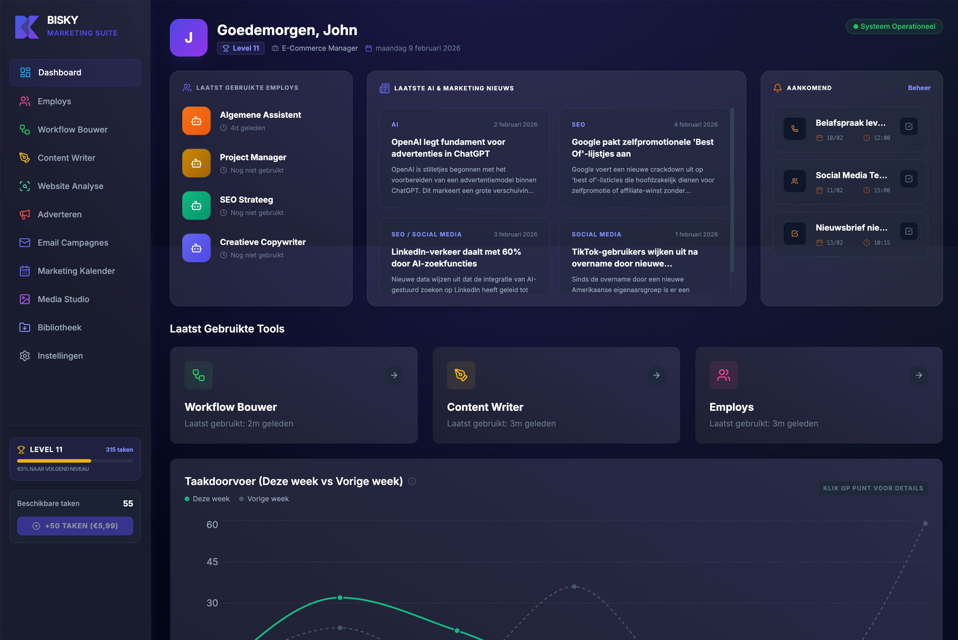This screenshot has height=640, width=958.
Task: Click the Workflow Bouwer icon in the tools card
Action: (x=198, y=375)
